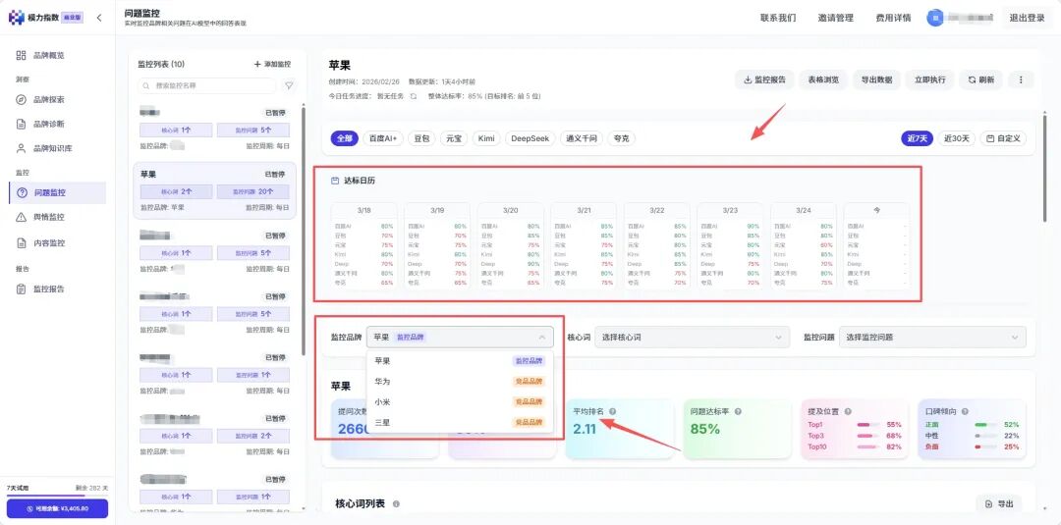Click the clipboard icon for 监控报告
The image size is (1061, 525).
click(21, 289)
